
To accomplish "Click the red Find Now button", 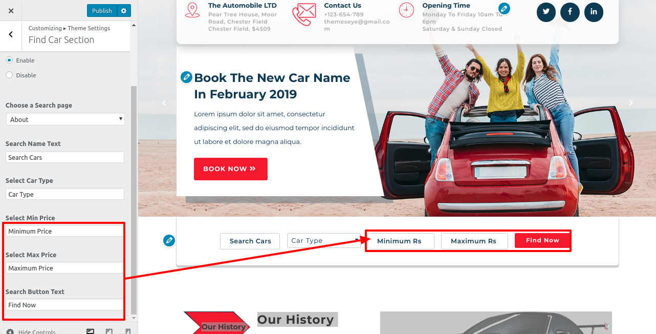I will point(542,240).
